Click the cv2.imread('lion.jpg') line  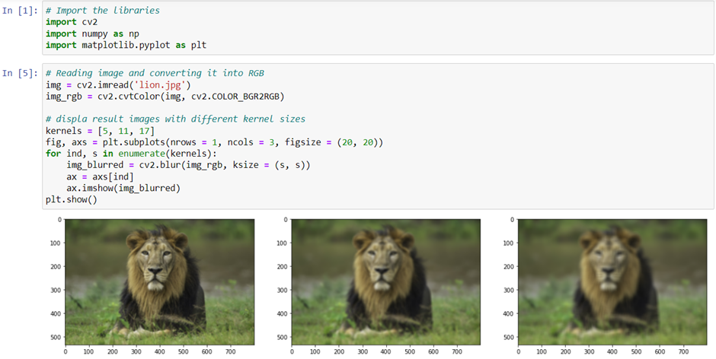pyautogui.click(x=118, y=85)
